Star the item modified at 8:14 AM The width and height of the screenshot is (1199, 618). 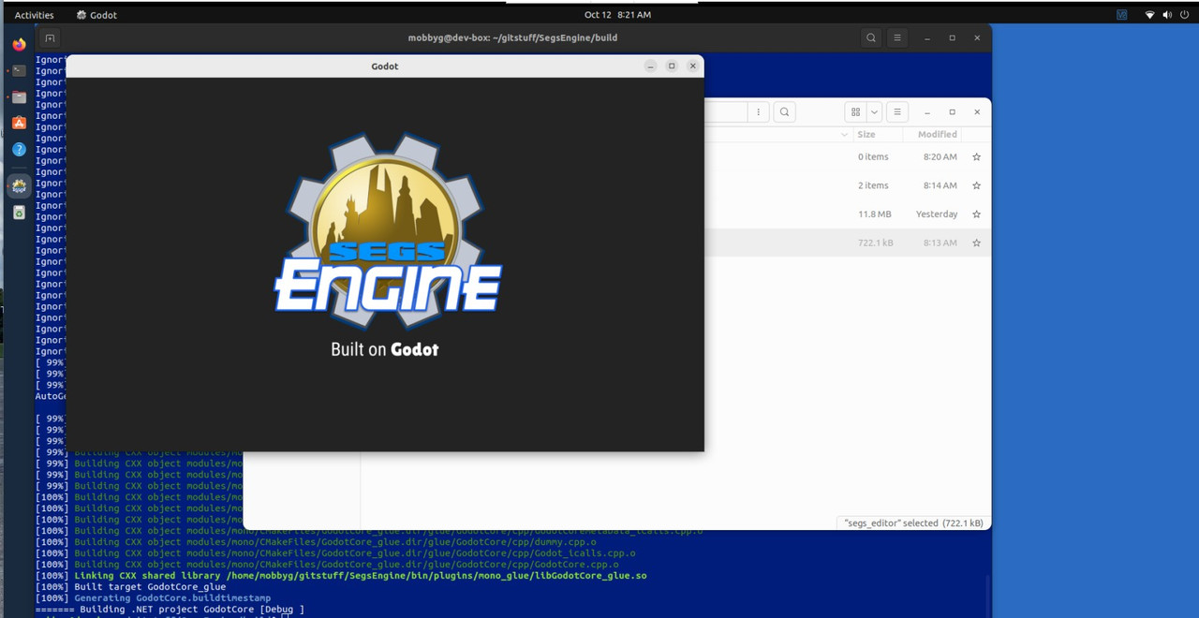(976, 185)
